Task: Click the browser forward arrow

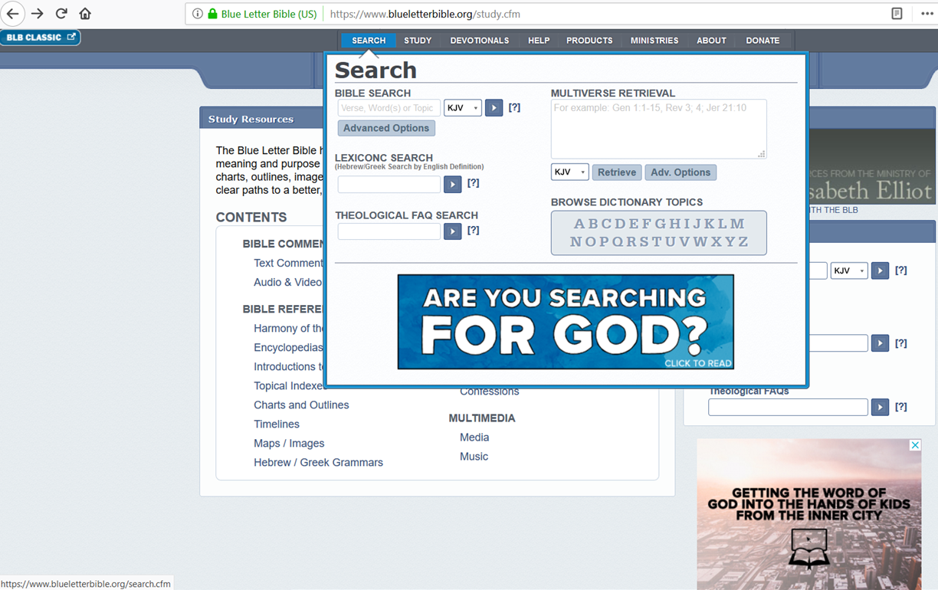Action: click(38, 14)
